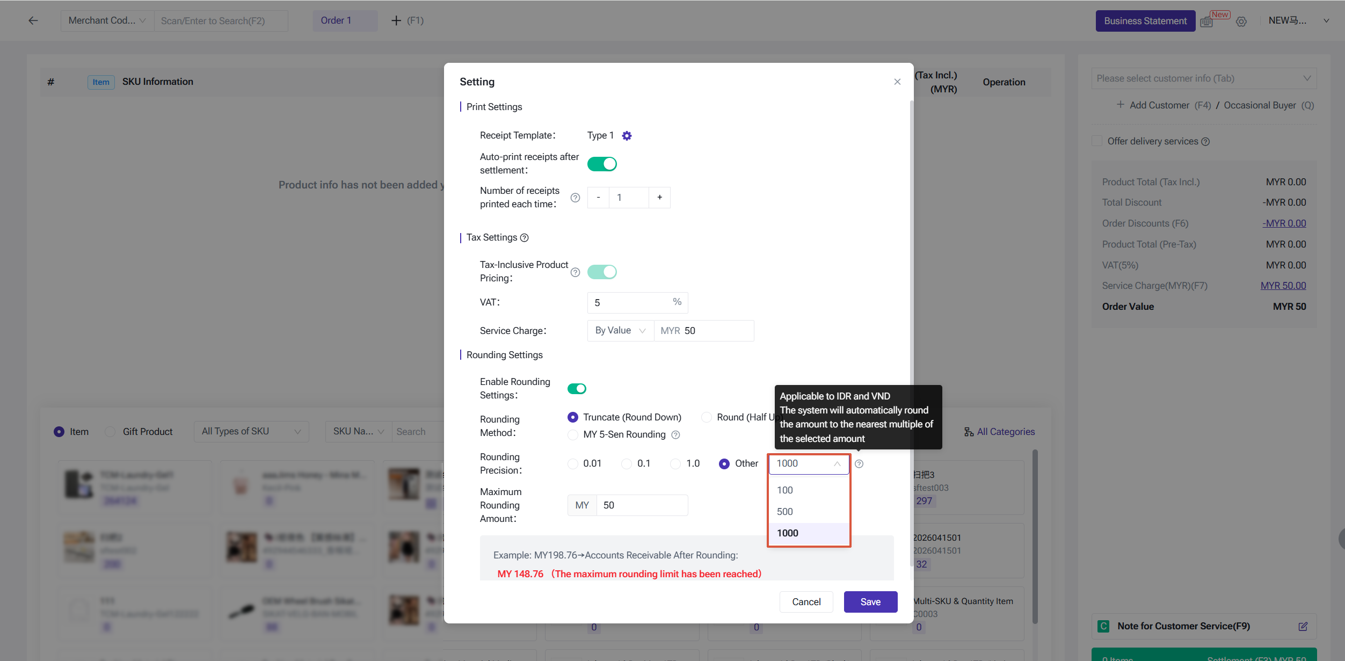Click help icon next to Tax Settings
This screenshot has width=1345, height=661.
point(525,238)
